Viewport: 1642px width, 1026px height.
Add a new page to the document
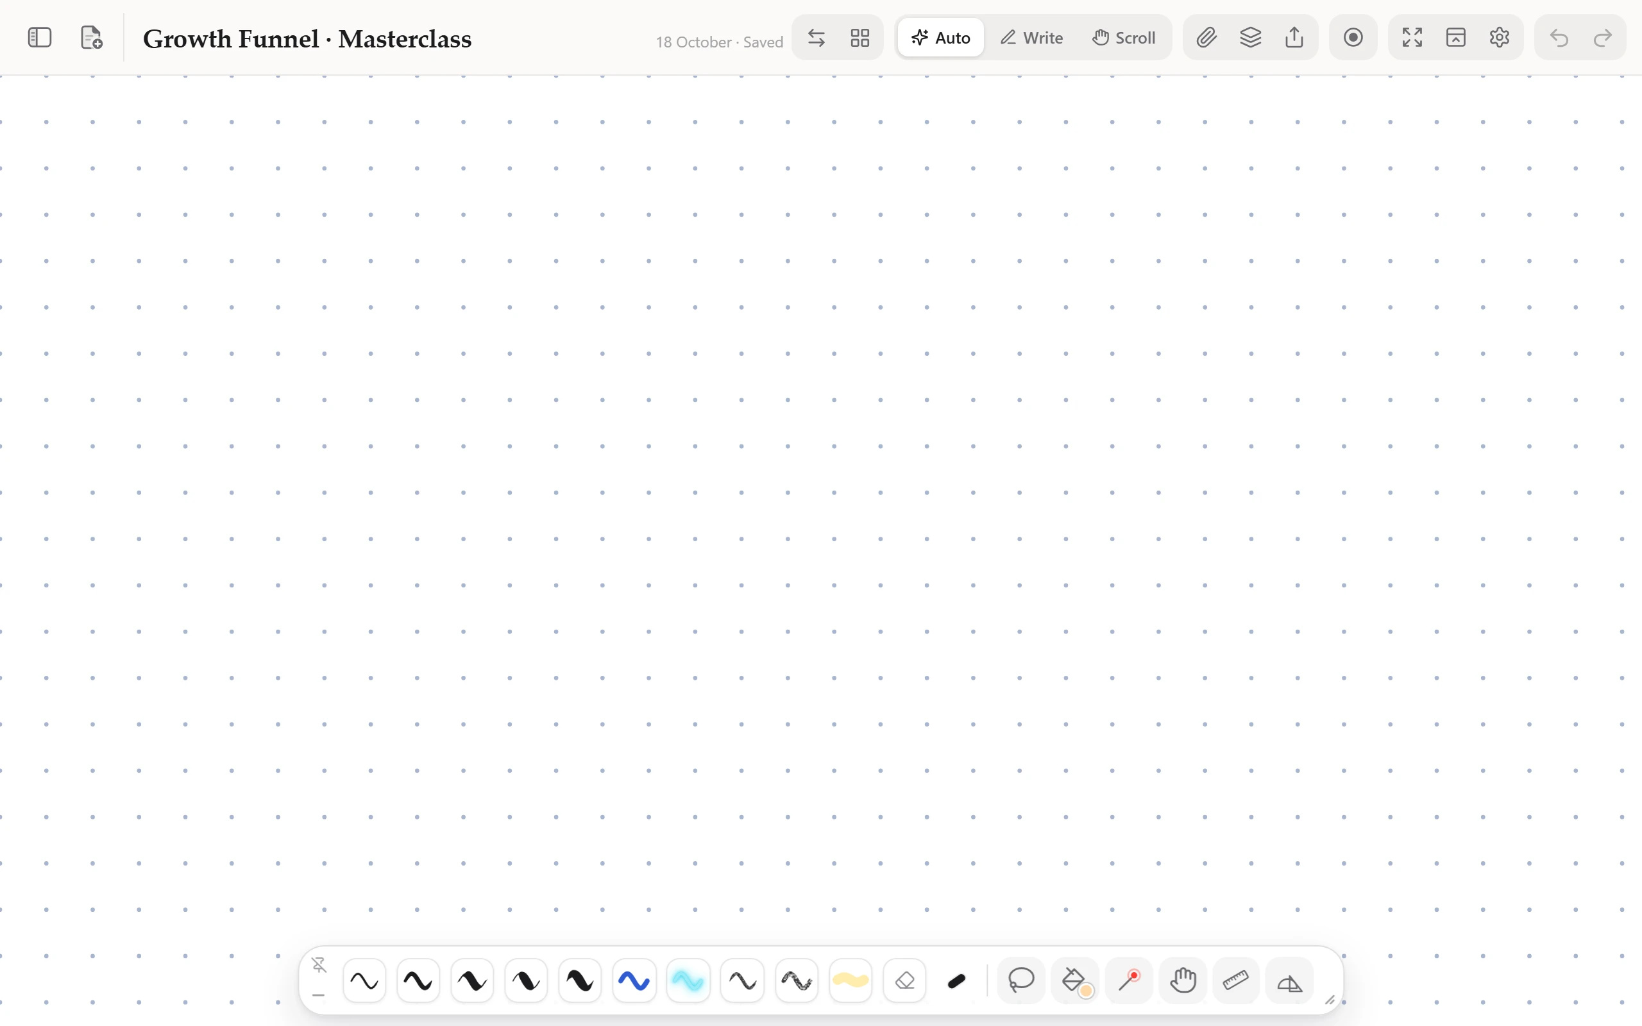[91, 37]
